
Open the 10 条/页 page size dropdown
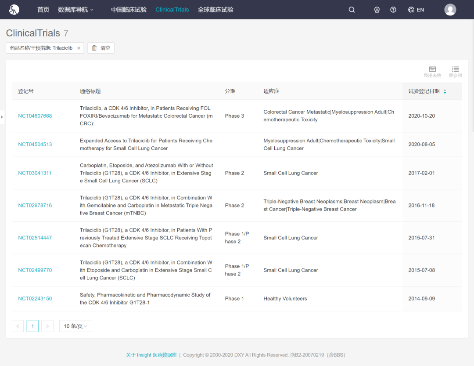point(75,326)
